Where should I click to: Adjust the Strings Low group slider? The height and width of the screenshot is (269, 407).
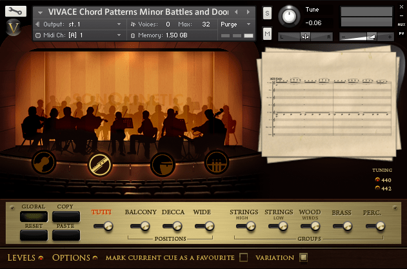[278, 226]
